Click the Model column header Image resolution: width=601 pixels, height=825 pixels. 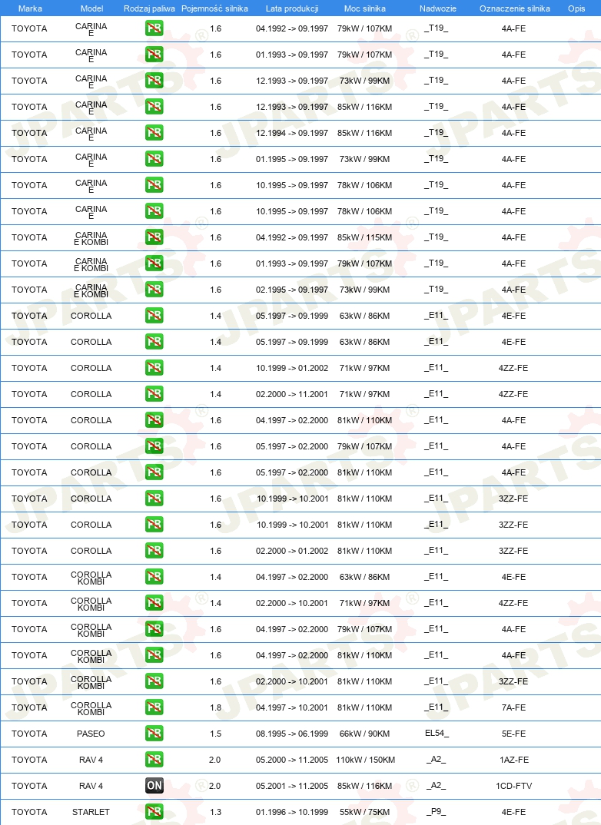[91, 8]
